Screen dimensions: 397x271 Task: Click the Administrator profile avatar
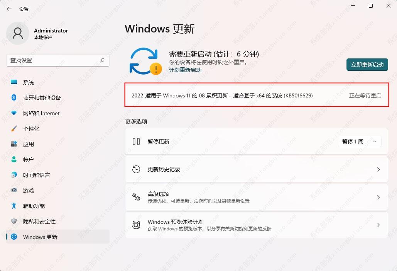click(x=18, y=33)
